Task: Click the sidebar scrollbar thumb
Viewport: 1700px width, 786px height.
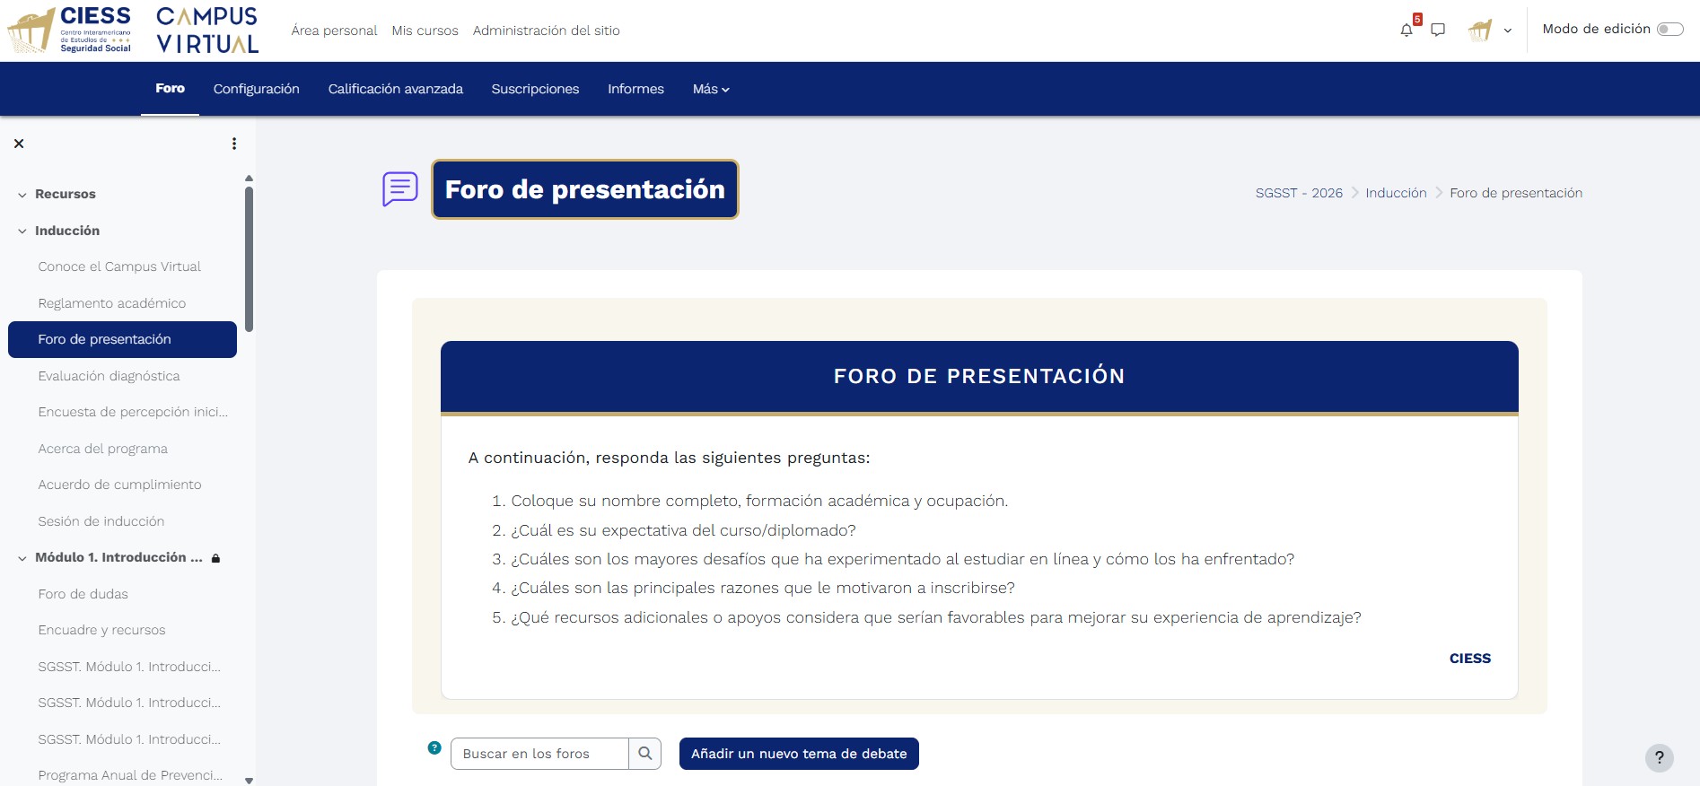Action: tap(249, 258)
